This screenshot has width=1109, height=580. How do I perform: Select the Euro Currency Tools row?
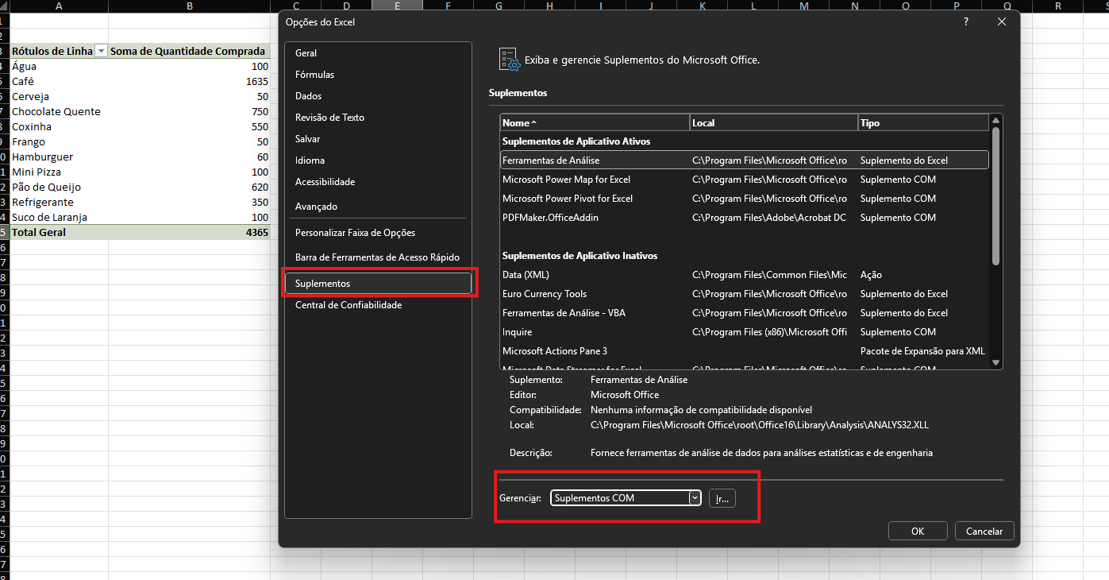click(745, 294)
